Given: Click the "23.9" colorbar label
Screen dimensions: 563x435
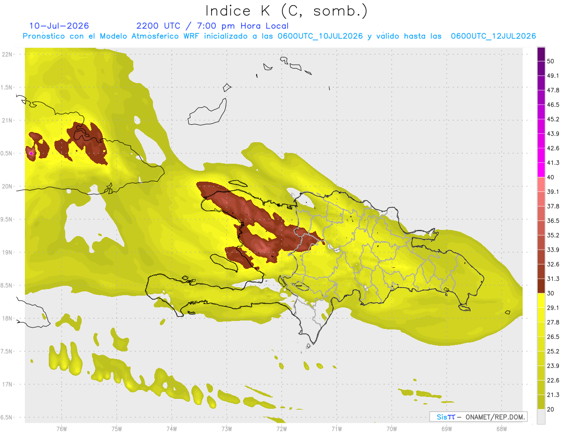Looking at the screenshot, I should 553,366.
